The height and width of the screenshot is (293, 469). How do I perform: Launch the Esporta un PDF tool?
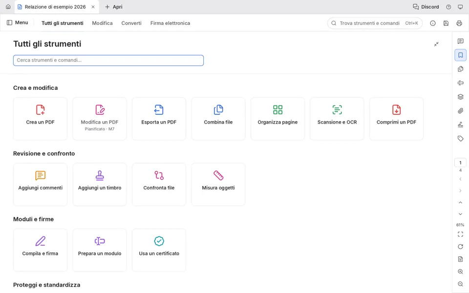159,119
